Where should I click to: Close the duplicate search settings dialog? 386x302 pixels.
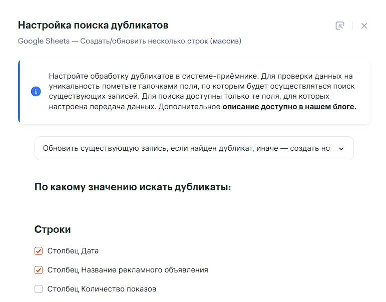364,26
